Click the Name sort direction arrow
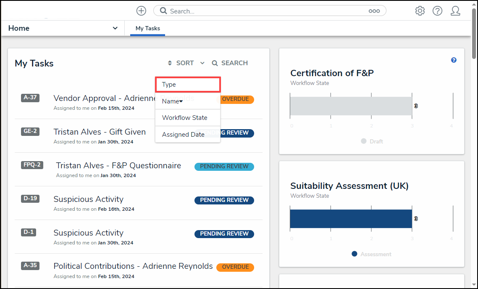 181,101
